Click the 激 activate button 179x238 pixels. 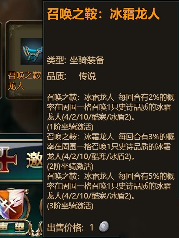point(35,160)
